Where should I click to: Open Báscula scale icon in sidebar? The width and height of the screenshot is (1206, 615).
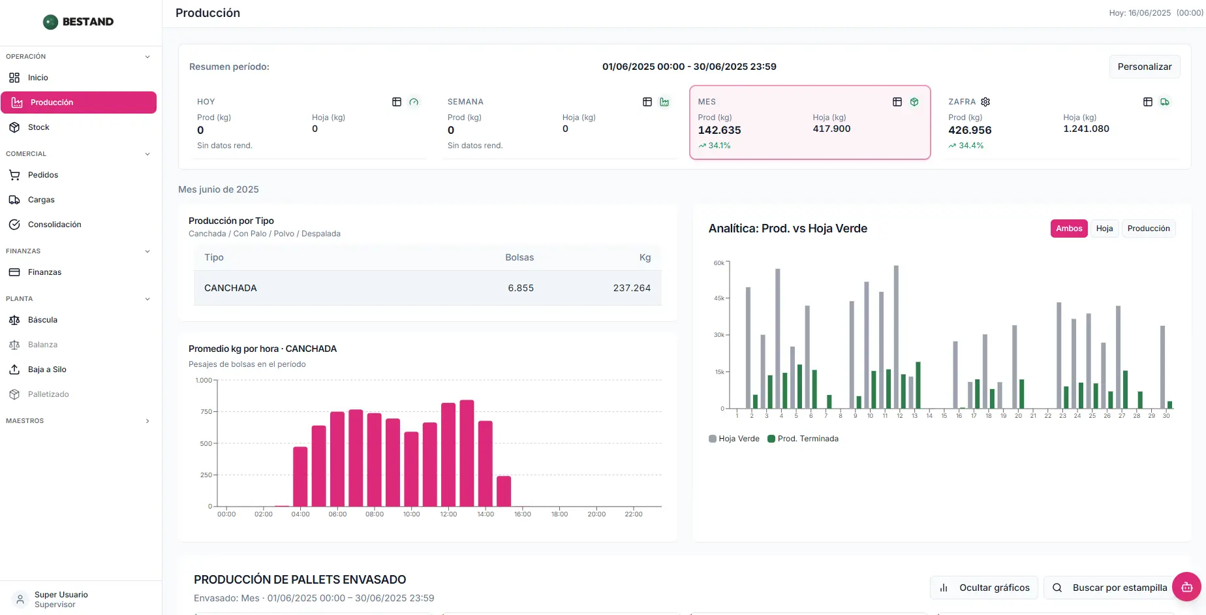pos(14,320)
